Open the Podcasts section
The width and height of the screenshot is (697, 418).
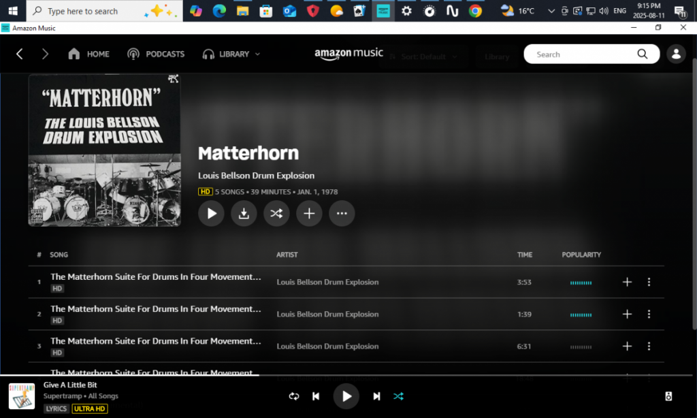(x=156, y=54)
